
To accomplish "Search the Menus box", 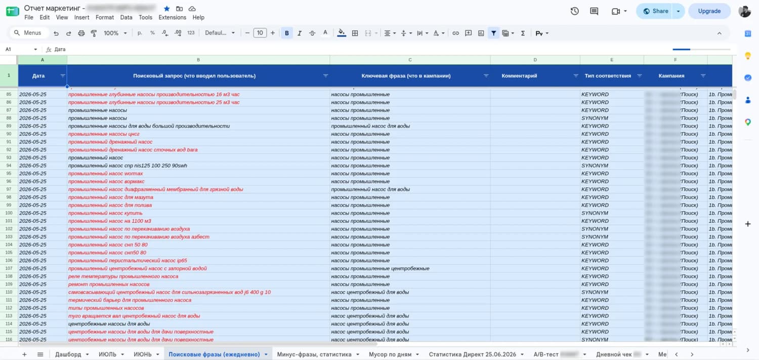I will 29,33.
